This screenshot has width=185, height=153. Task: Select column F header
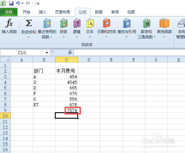[134, 60]
